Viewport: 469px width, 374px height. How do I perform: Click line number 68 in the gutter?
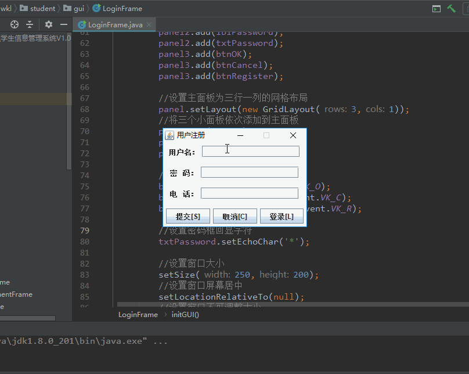[x=85, y=109]
